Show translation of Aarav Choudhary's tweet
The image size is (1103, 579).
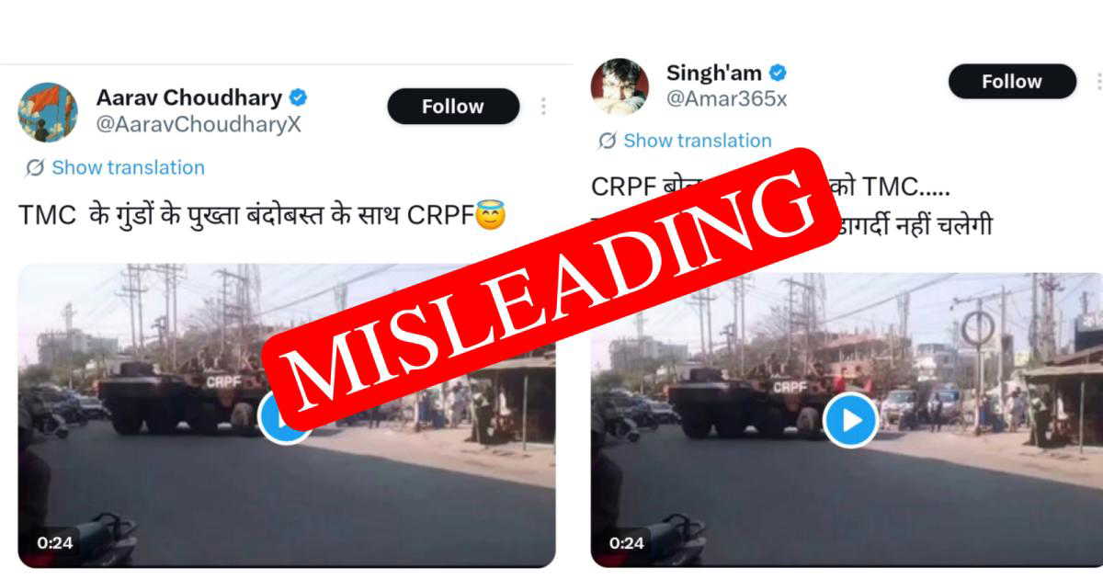coord(128,167)
